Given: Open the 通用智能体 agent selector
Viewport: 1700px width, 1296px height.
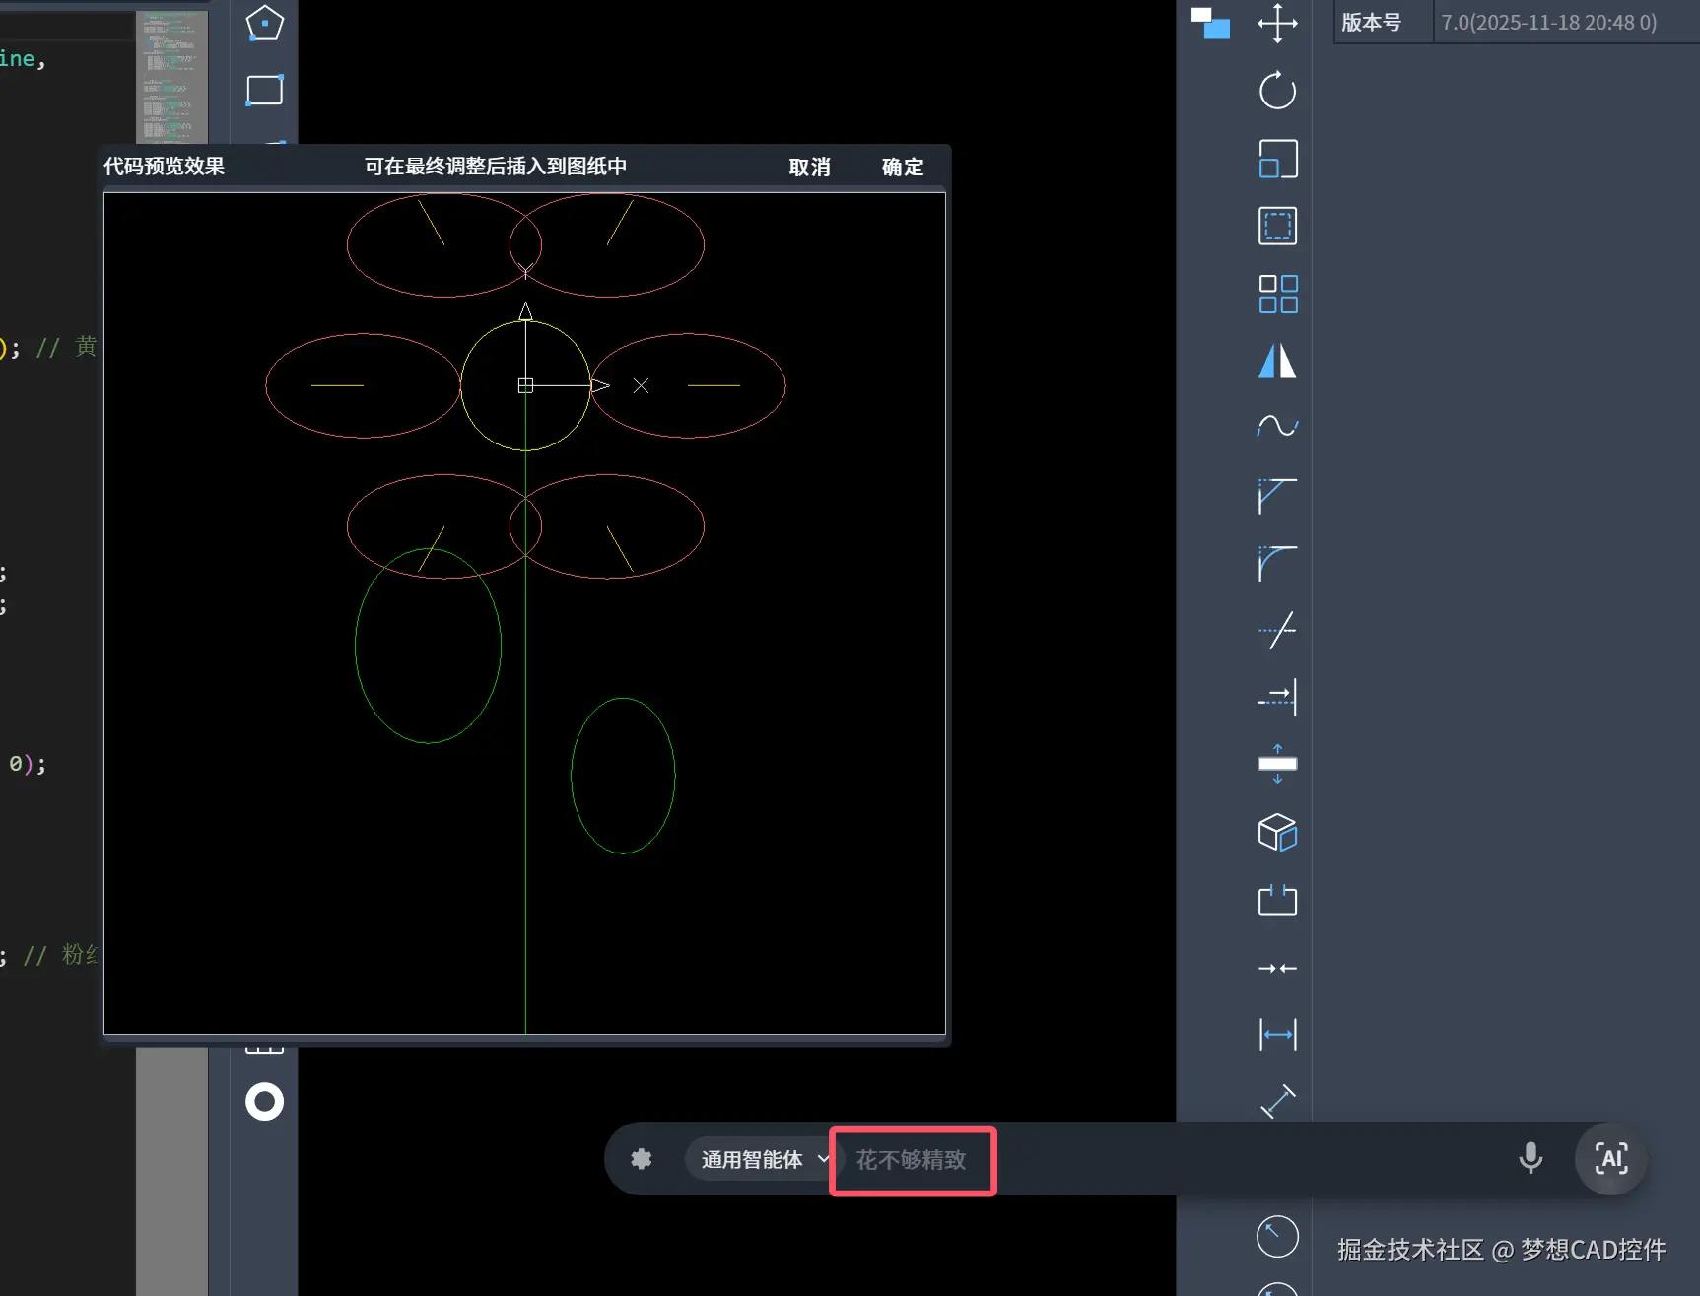Looking at the screenshot, I should click(761, 1159).
